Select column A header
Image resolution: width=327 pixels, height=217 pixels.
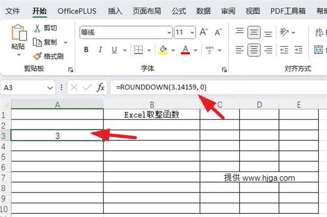[57, 104]
